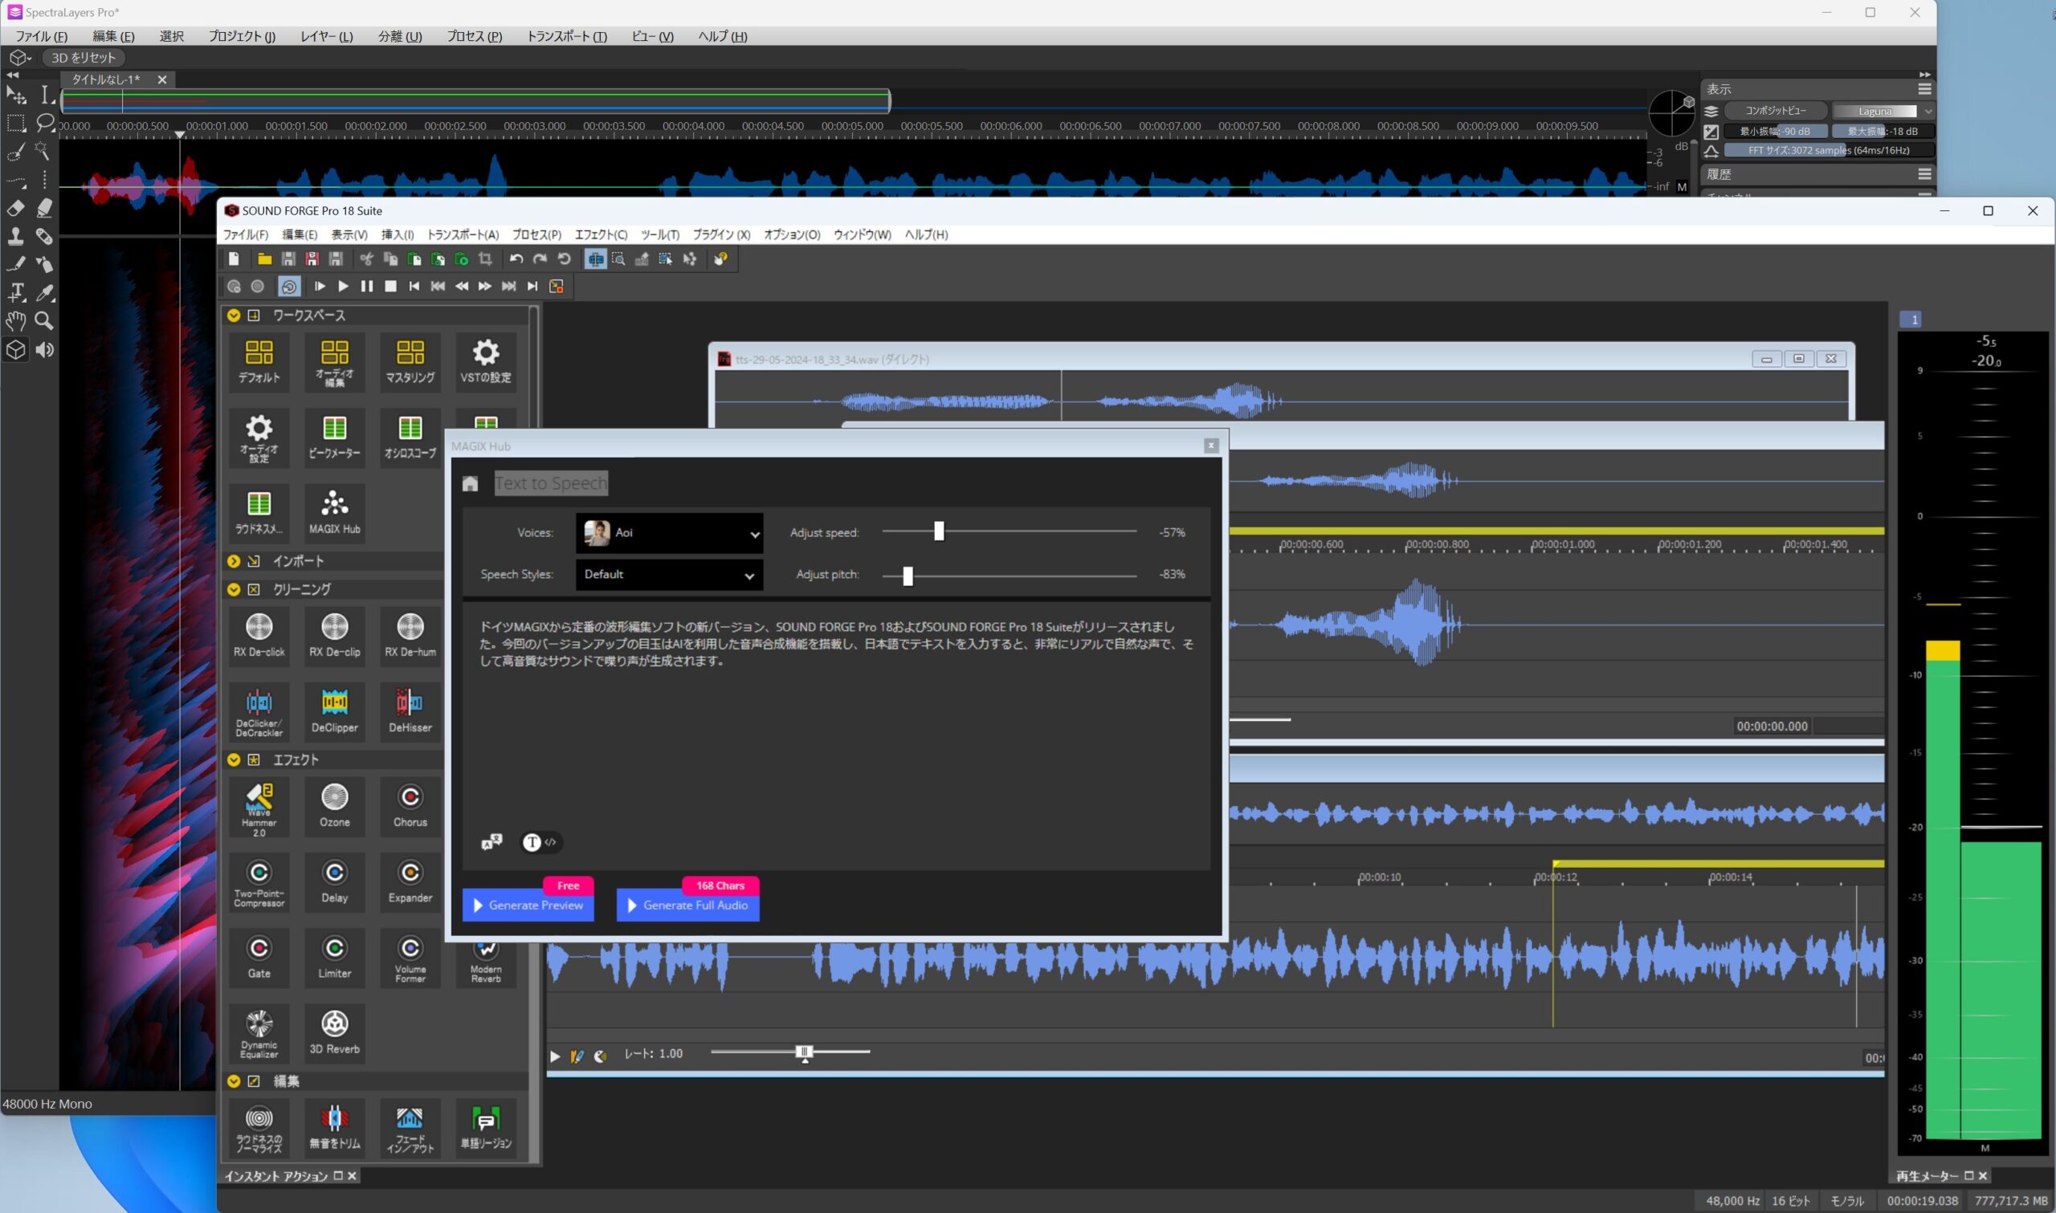Expand the インポート section

[234, 561]
